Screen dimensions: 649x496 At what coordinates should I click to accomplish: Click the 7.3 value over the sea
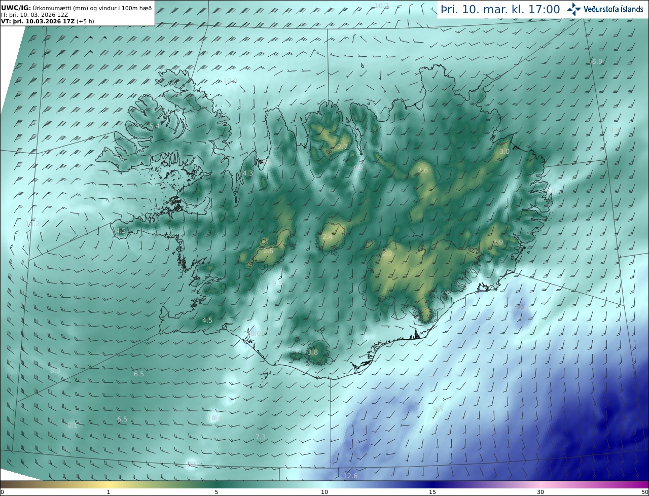click(261, 437)
